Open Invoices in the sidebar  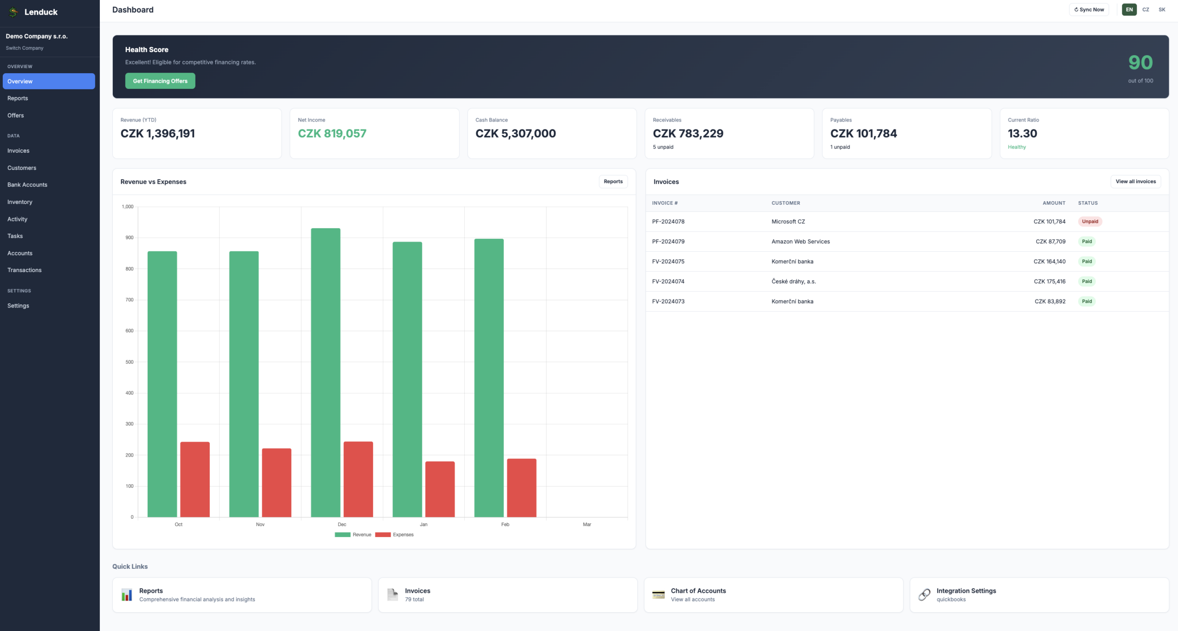(x=18, y=151)
